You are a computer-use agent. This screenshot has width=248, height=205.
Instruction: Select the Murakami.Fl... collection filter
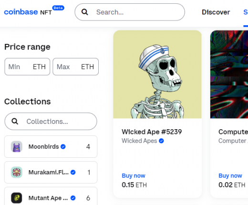[x=51, y=172]
